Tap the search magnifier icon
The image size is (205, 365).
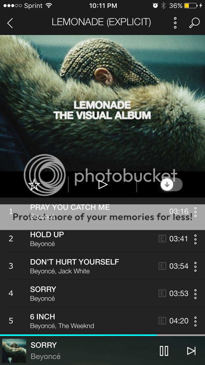click(x=194, y=23)
